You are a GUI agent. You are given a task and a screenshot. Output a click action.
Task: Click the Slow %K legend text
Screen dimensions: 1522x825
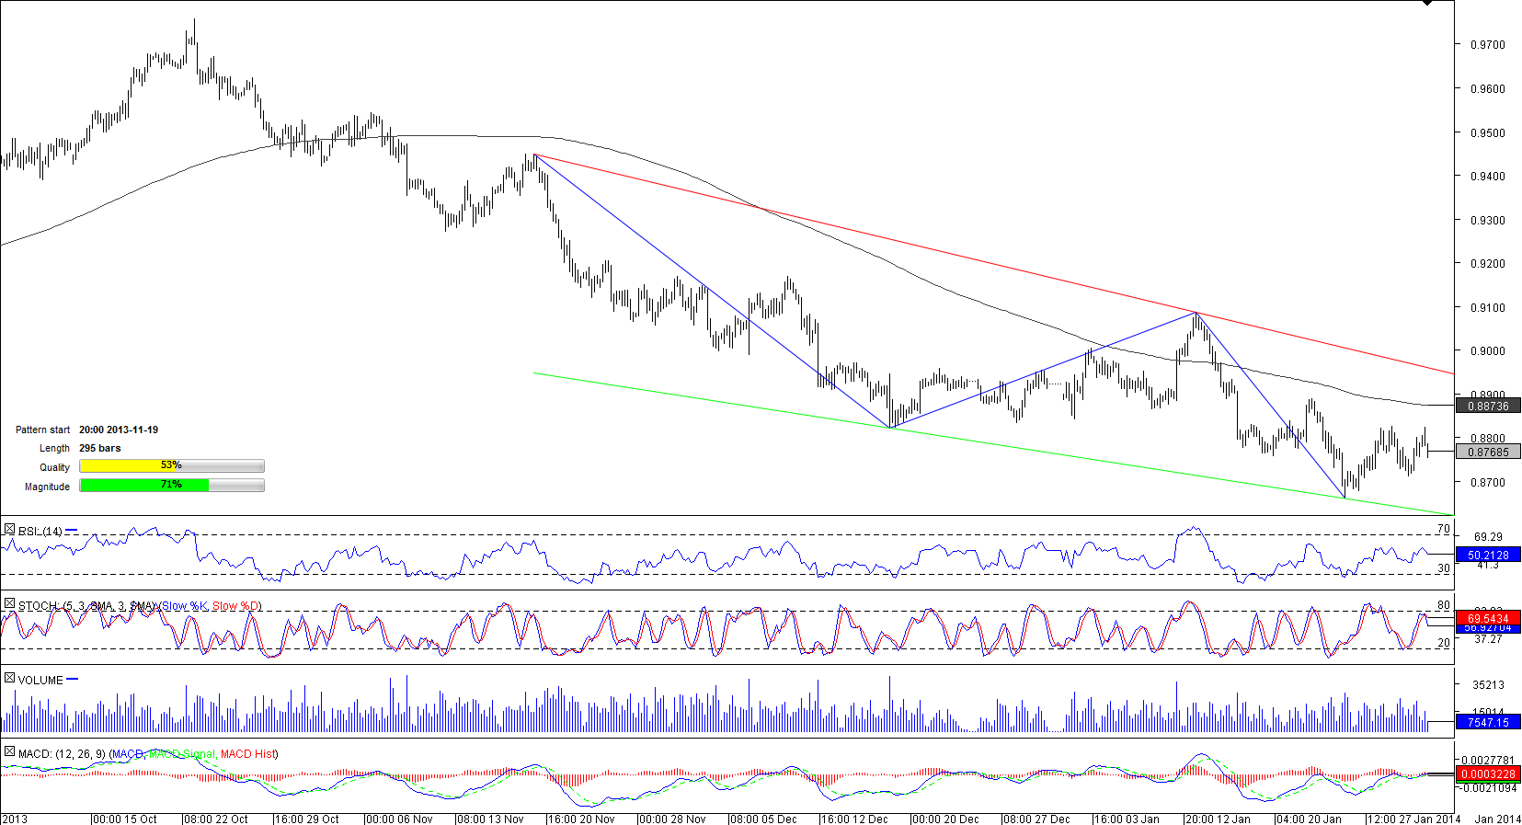(185, 606)
